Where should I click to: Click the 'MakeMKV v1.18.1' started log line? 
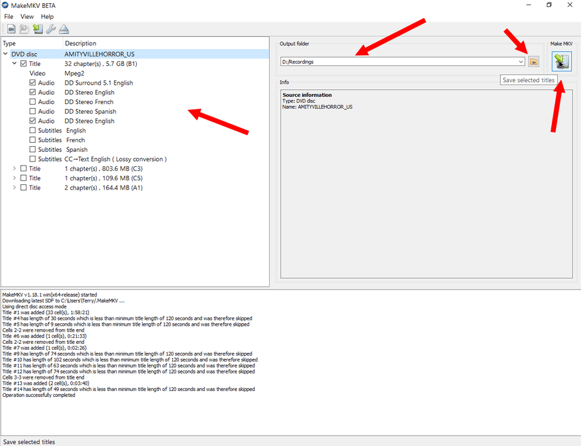point(50,295)
